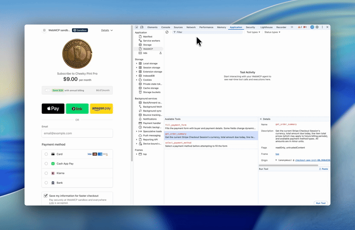Click the IndexedDB database icon
The height and width of the screenshot is (230, 355).
140,76
